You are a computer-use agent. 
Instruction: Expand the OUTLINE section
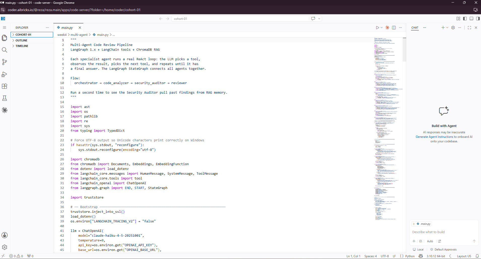(x=32, y=40)
